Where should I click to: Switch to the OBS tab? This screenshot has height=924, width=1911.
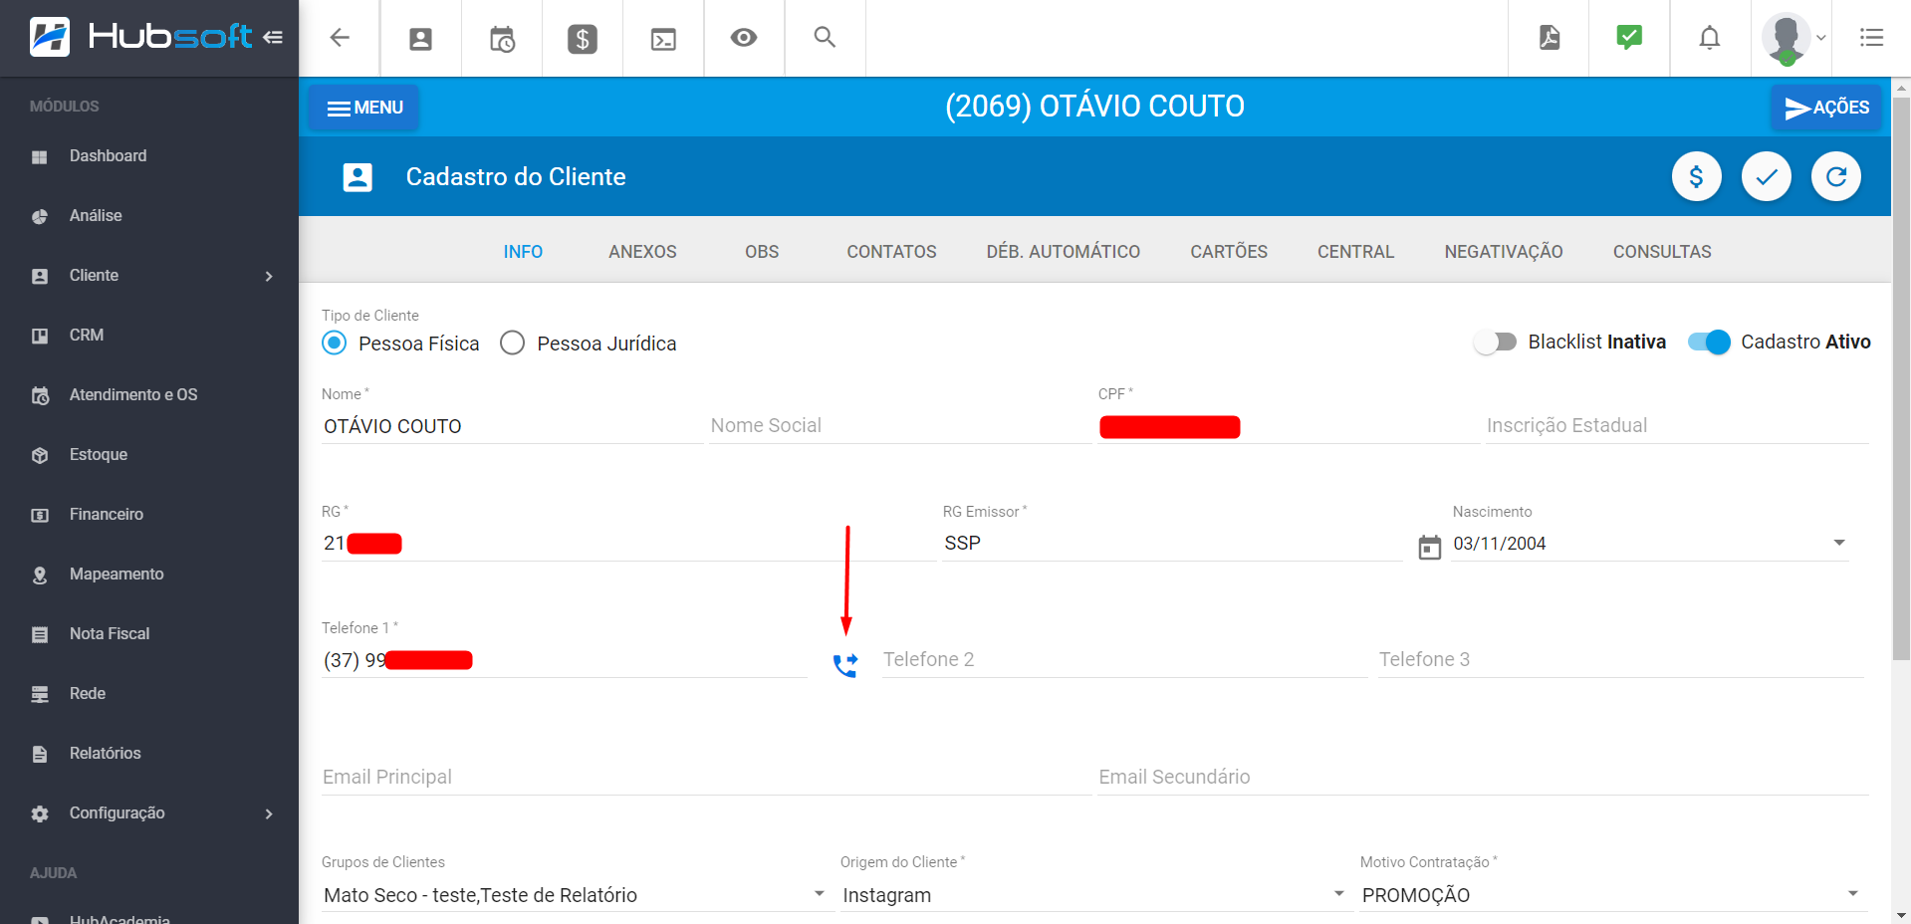pos(762,252)
